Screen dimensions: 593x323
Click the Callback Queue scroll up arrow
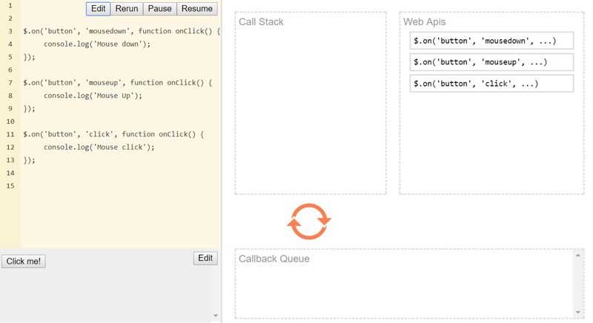[x=578, y=256]
